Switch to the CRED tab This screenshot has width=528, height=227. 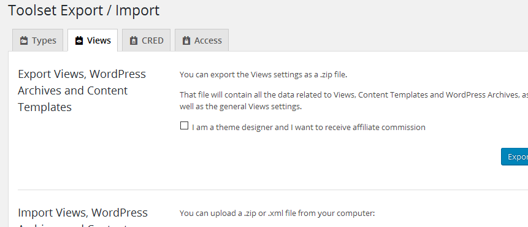pos(146,40)
